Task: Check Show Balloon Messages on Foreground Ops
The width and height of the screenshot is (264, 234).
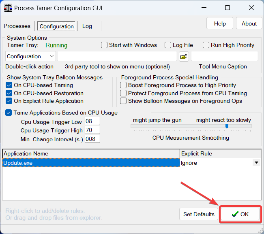Action: [x=123, y=101]
